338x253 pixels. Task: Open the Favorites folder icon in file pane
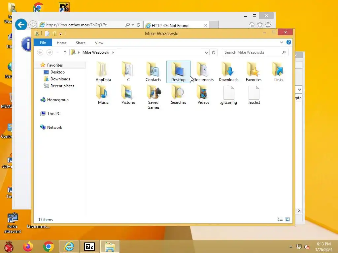253,71
